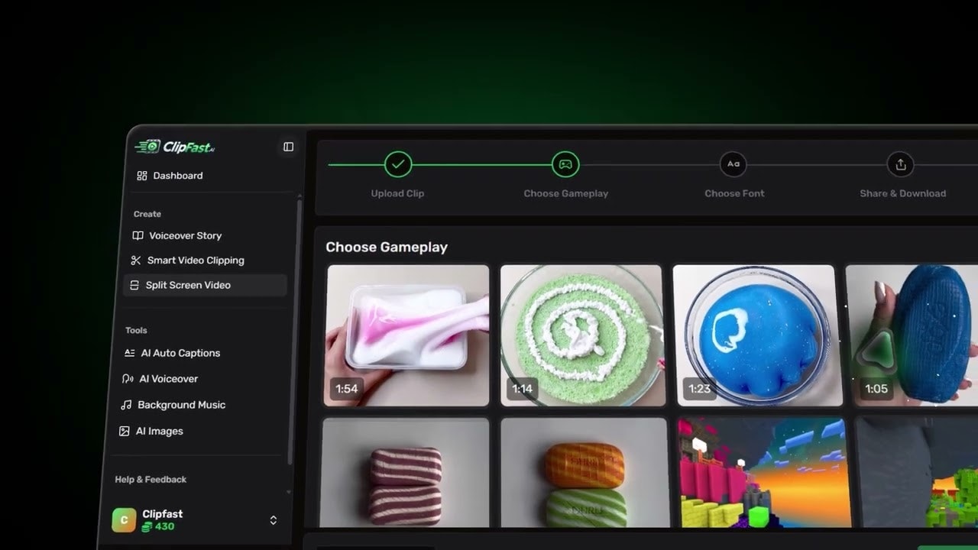Click the Upload Clip checkmark icon

[x=397, y=163]
